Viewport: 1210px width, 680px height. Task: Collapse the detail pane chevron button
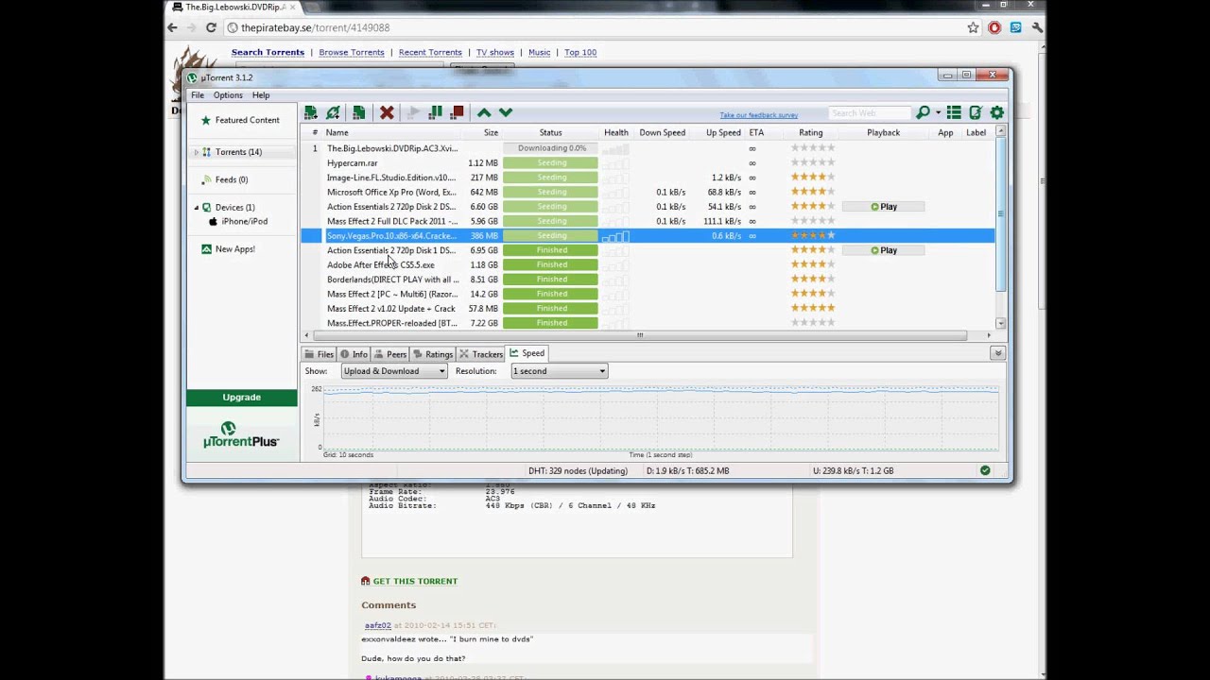click(x=997, y=353)
